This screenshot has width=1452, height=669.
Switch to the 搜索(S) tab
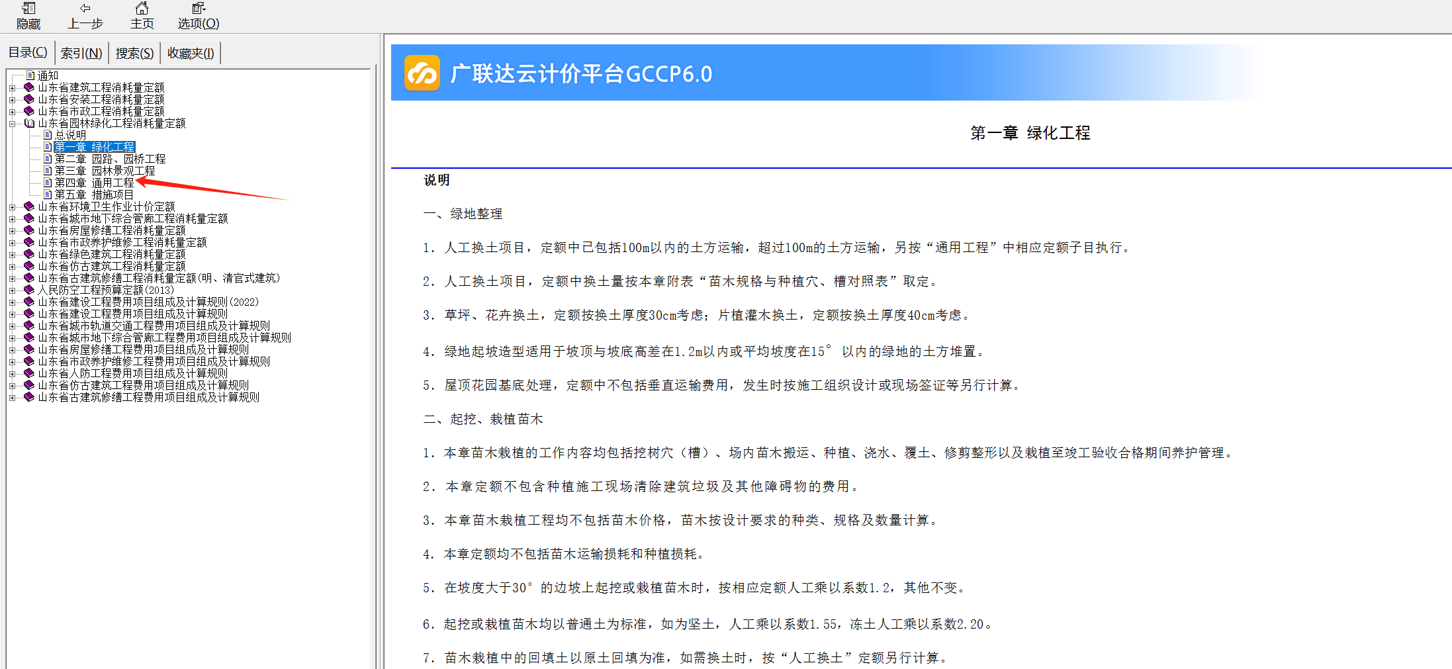pyautogui.click(x=134, y=53)
